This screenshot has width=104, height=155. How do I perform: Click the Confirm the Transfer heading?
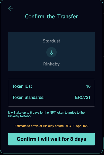(51, 16)
